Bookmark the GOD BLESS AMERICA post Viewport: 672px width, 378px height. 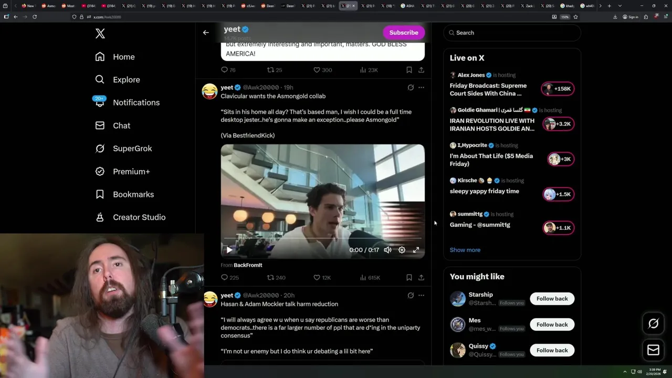(x=409, y=70)
